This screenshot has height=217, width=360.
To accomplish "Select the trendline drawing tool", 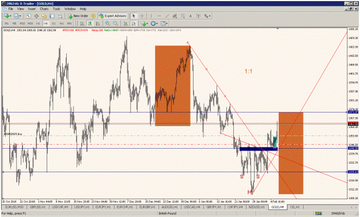I will point(167,16).
